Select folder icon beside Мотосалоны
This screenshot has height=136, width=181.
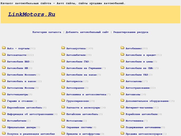(63, 120)
